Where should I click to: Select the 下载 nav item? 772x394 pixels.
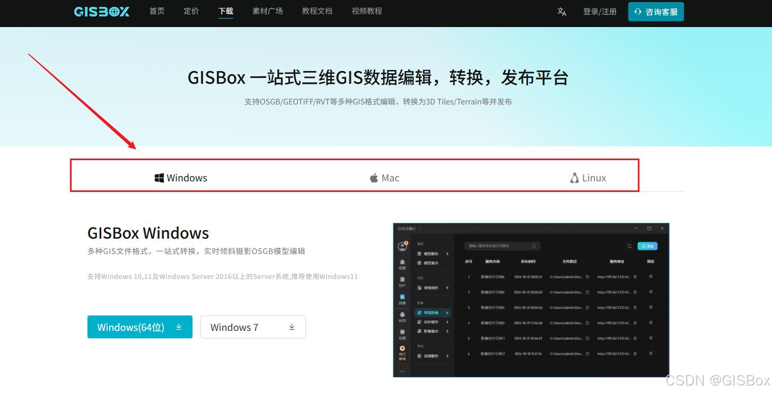click(225, 11)
